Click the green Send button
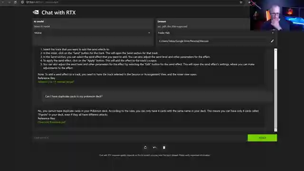304x171 pixels. (262, 138)
